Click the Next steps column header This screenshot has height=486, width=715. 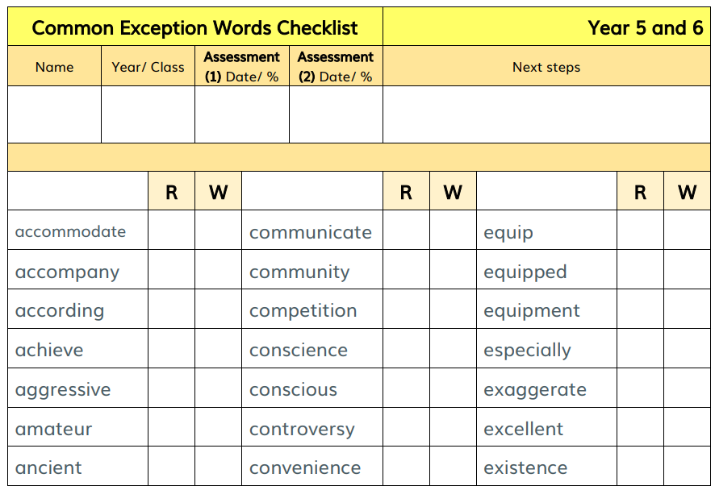click(546, 67)
